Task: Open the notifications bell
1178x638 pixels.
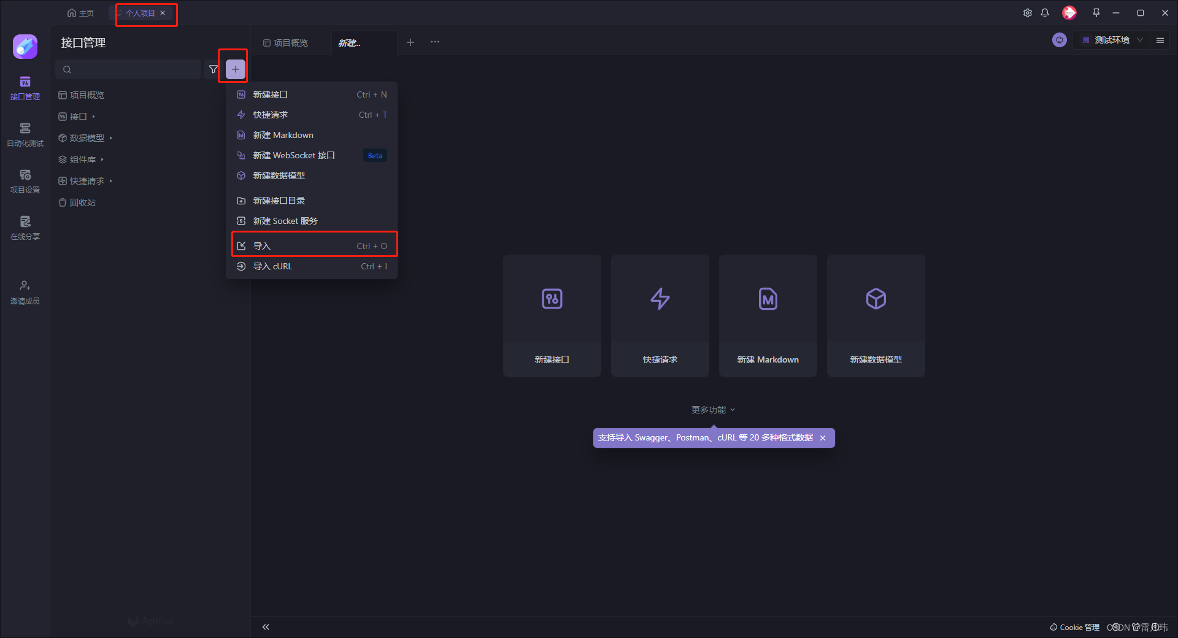Action: click(1045, 13)
